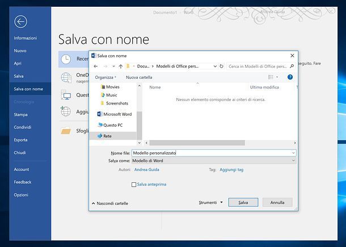
Task: Click the add location globe icon
Action: click(66, 111)
